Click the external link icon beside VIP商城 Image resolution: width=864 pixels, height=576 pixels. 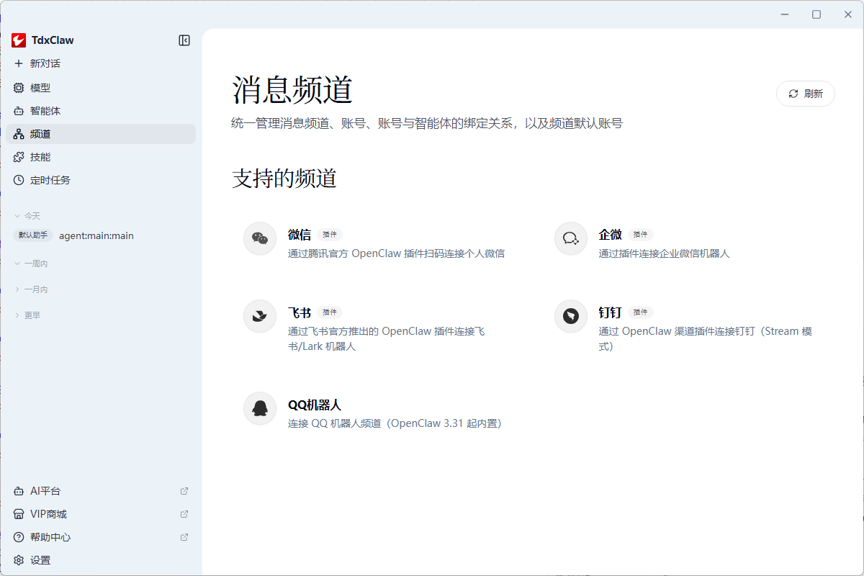(x=184, y=514)
